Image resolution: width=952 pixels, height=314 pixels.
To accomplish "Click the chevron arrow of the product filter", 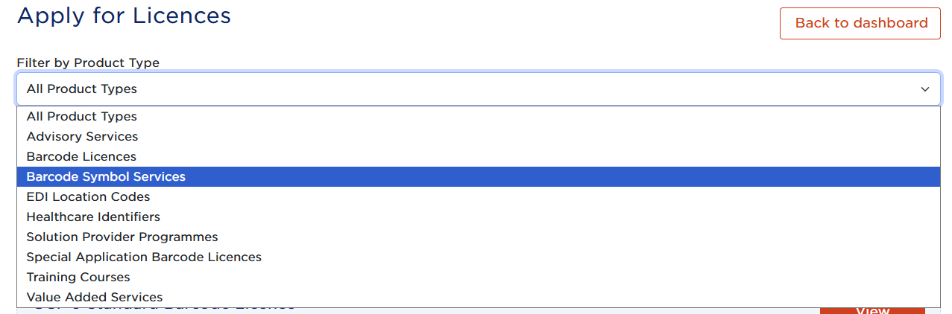I will click(x=924, y=89).
